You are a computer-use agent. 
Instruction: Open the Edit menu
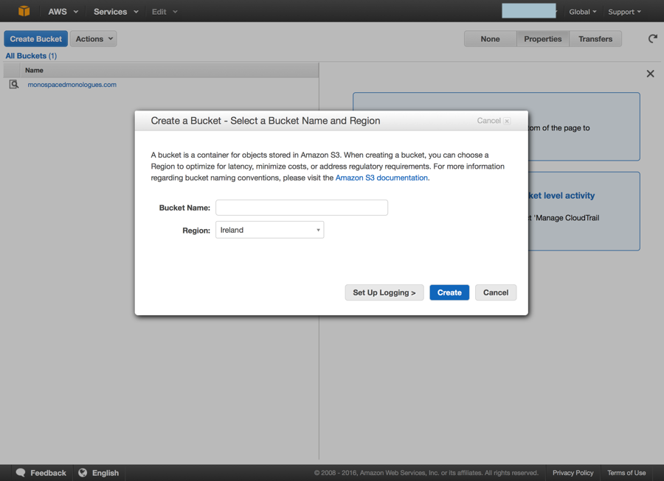(165, 12)
